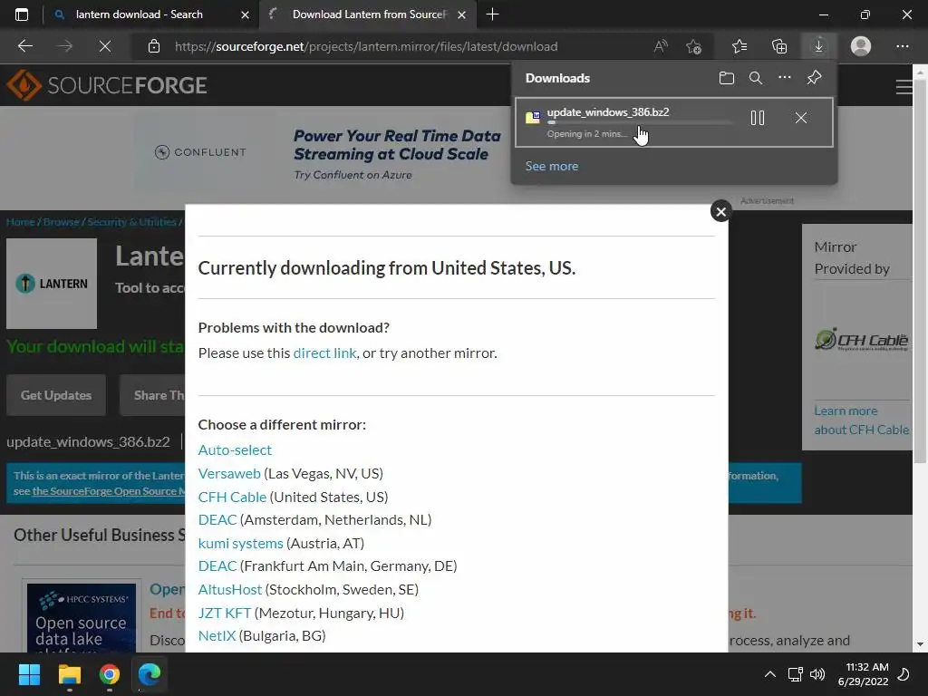928x696 pixels.
Task: Click See more in Downloads panel
Action: click(552, 167)
